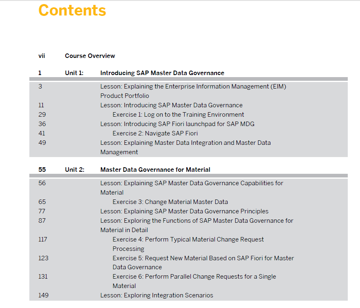Open Lesson: Exploring Integration Scenarios

(x=157, y=295)
